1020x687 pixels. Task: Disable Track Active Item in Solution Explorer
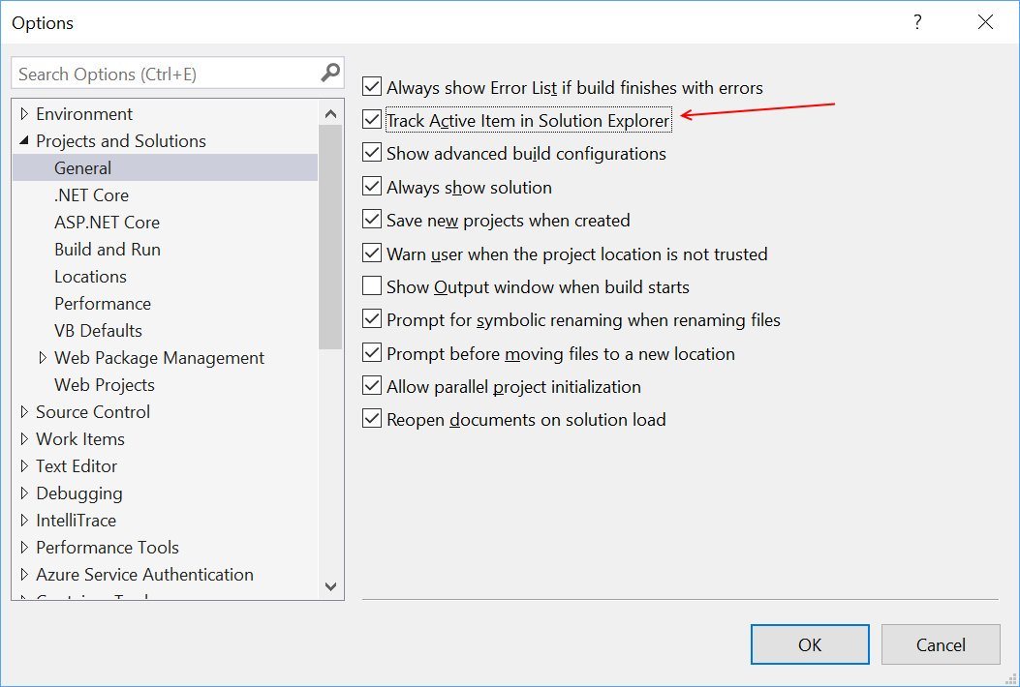point(372,120)
